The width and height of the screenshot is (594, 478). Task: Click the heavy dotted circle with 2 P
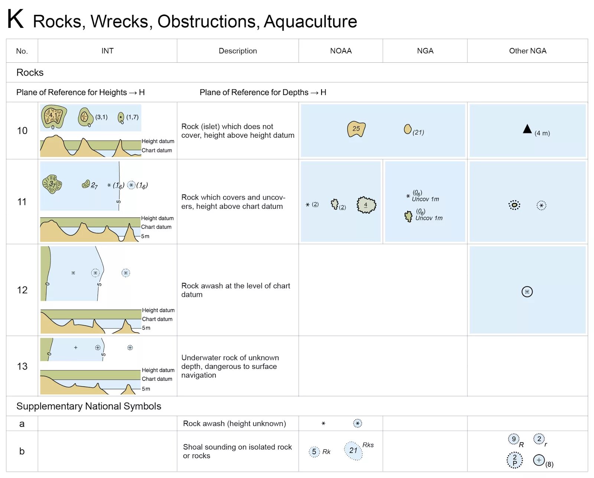[515, 460]
